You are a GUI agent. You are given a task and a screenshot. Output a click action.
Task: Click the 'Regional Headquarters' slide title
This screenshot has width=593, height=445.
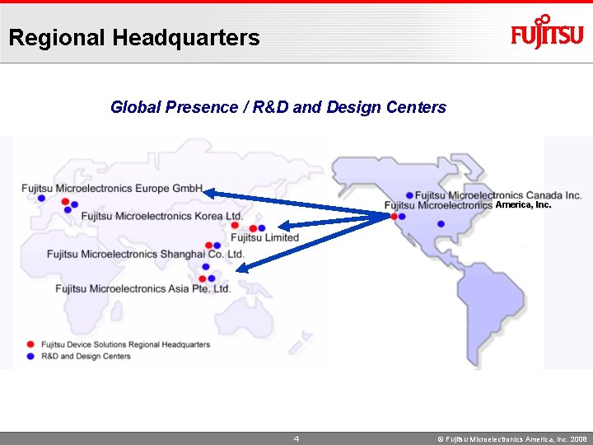click(134, 38)
